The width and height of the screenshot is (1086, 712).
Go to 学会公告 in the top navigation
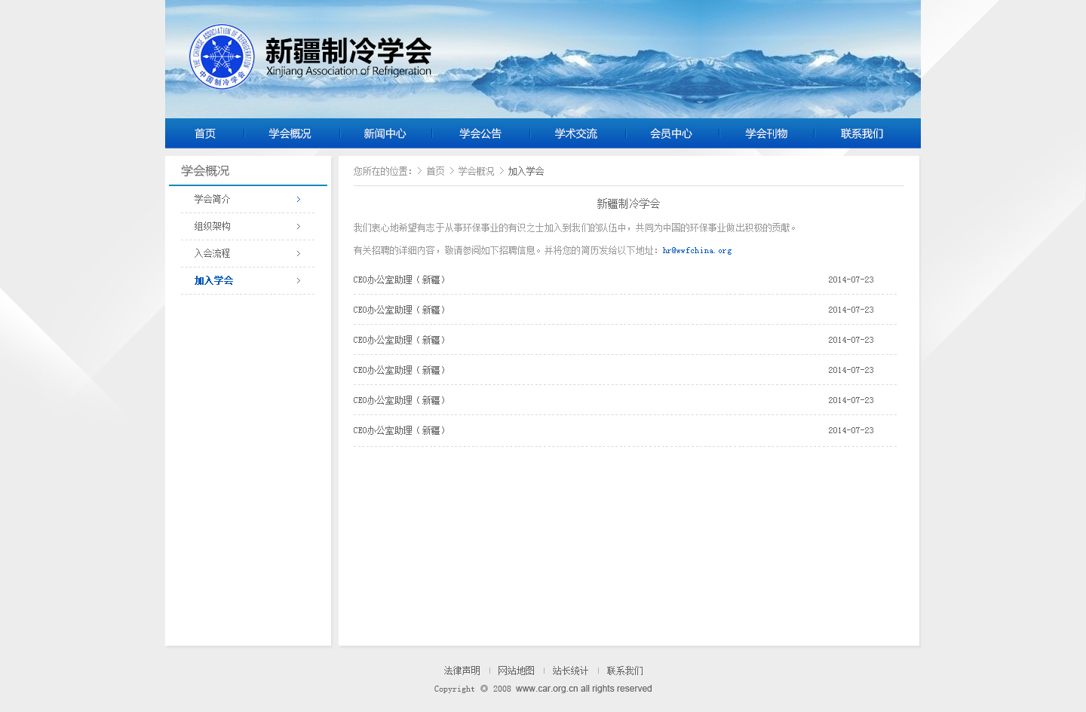click(480, 133)
